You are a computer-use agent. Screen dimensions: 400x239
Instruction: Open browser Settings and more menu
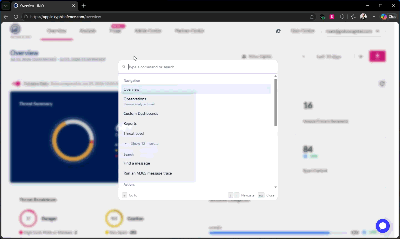click(x=373, y=17)
